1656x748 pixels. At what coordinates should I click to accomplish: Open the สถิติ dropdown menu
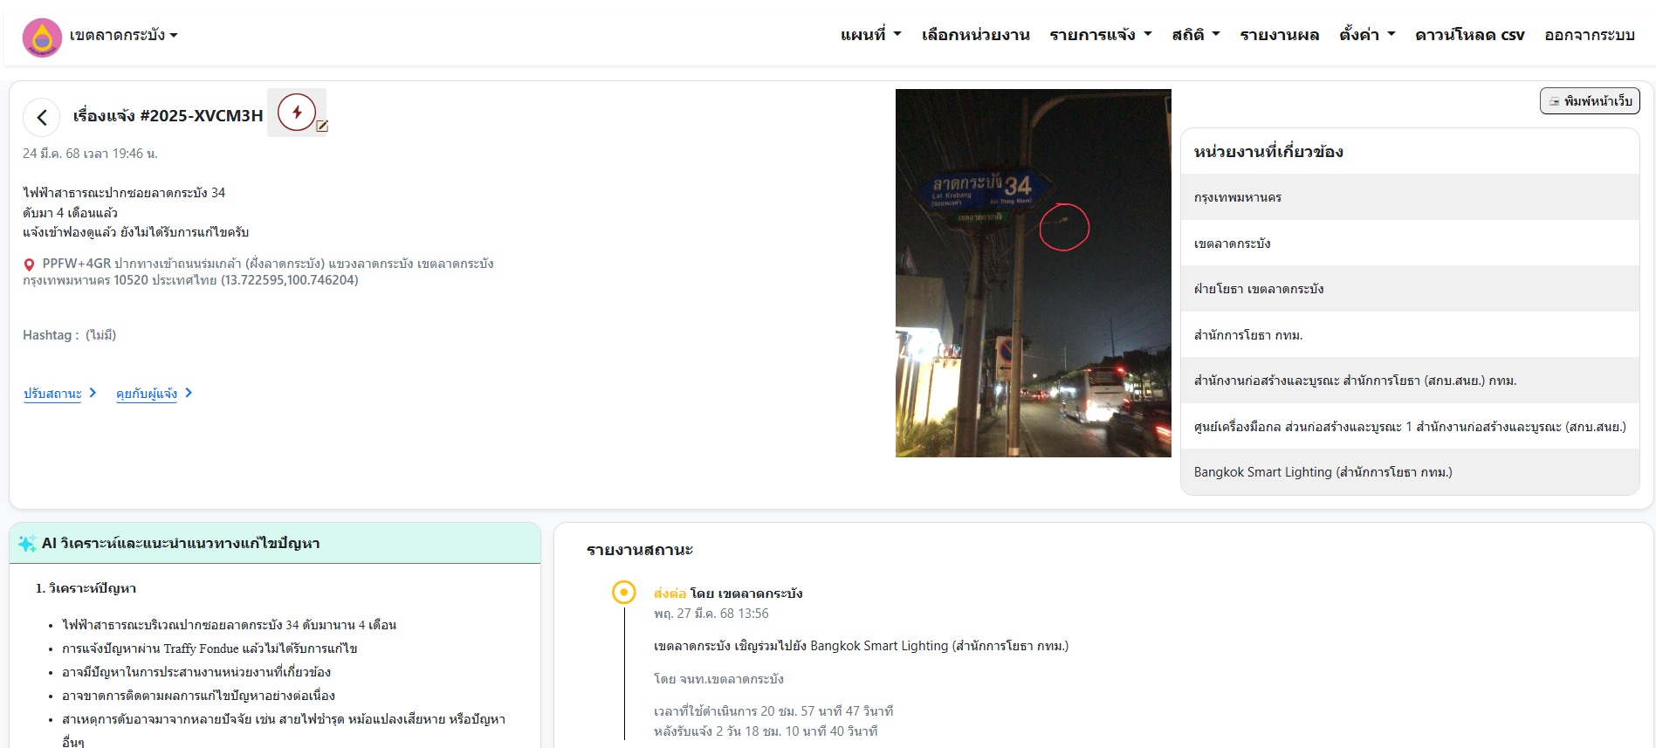[1196, 35]
